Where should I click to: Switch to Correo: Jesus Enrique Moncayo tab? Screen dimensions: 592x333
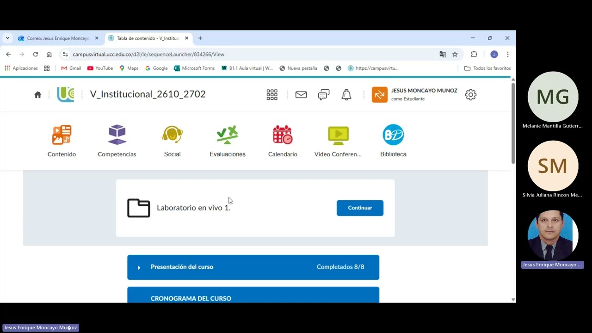[x=58, y=38]
